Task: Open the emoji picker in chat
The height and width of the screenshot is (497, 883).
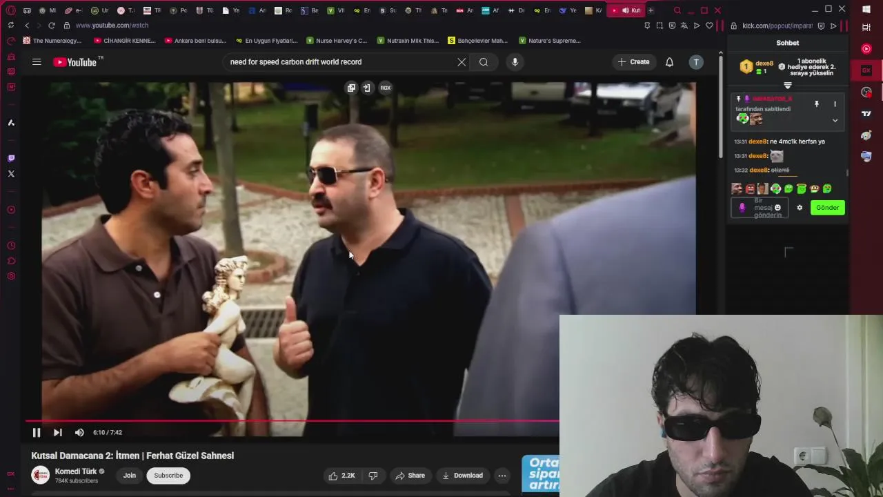Action: click(x=777, y=208)
